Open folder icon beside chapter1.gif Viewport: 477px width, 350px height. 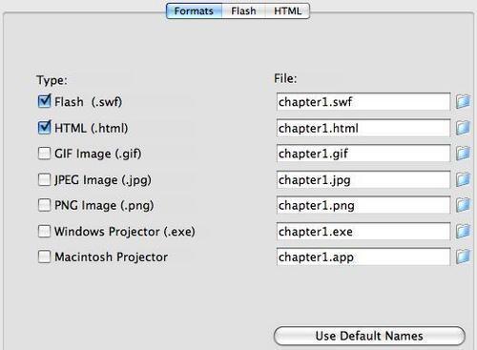click(463, 154)
